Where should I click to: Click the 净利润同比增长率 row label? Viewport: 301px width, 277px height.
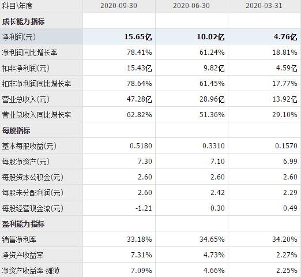point(29,53)
